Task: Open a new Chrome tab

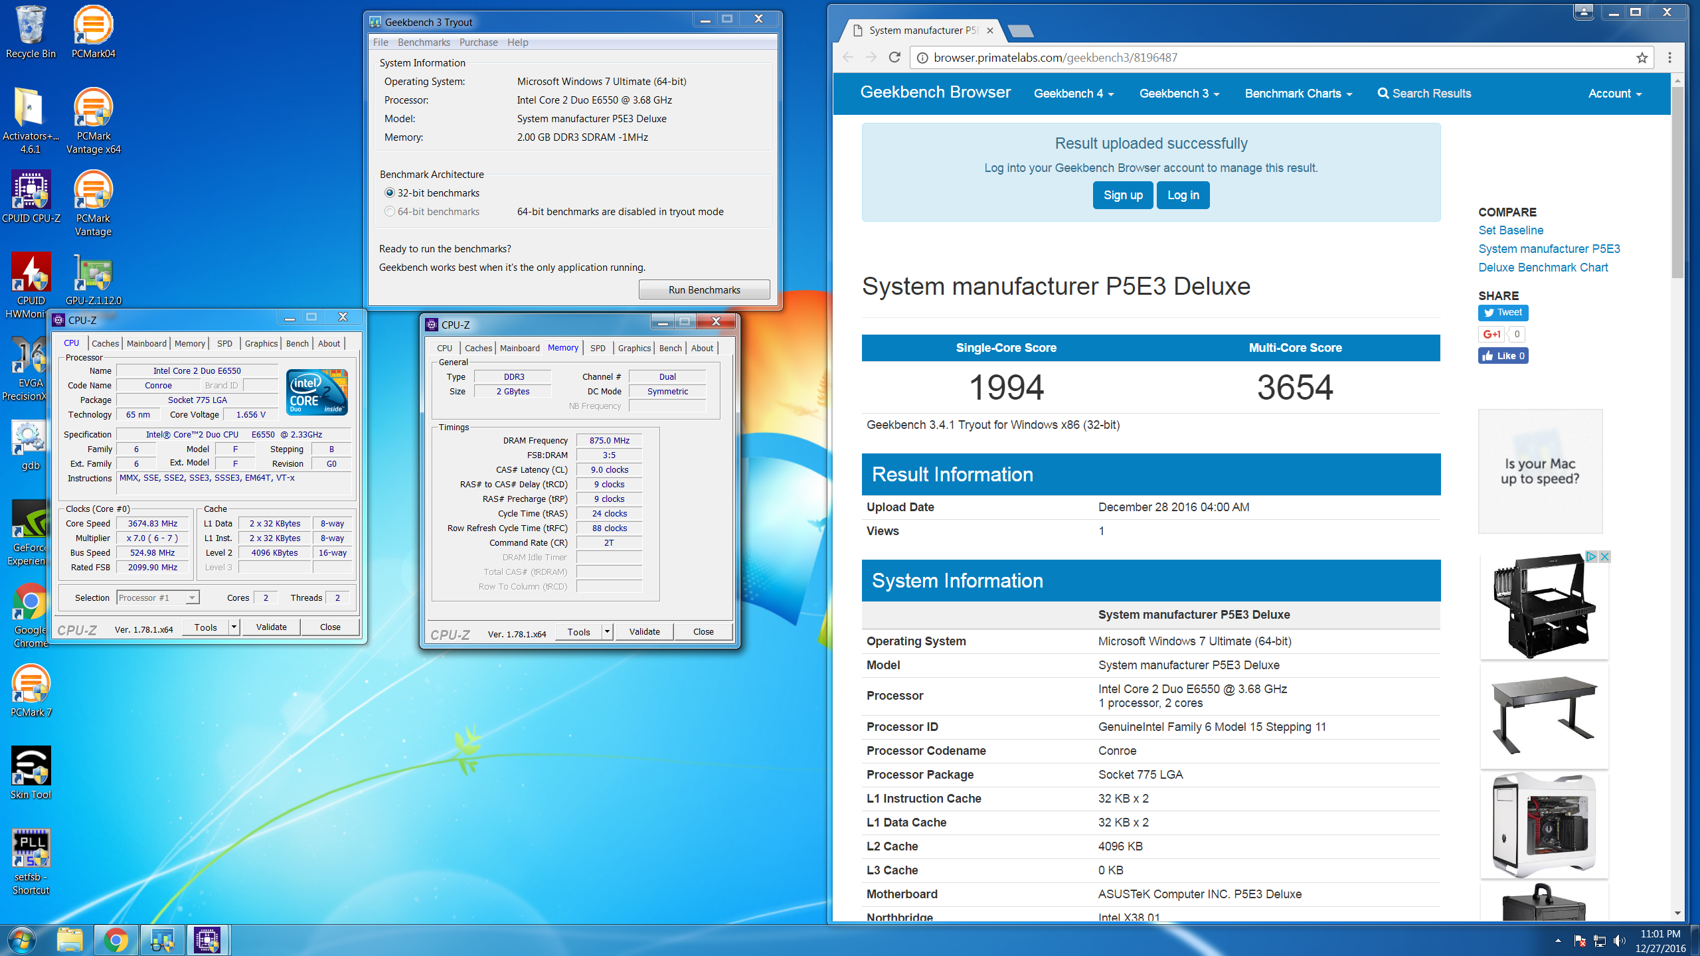Action: [1020, 31]
